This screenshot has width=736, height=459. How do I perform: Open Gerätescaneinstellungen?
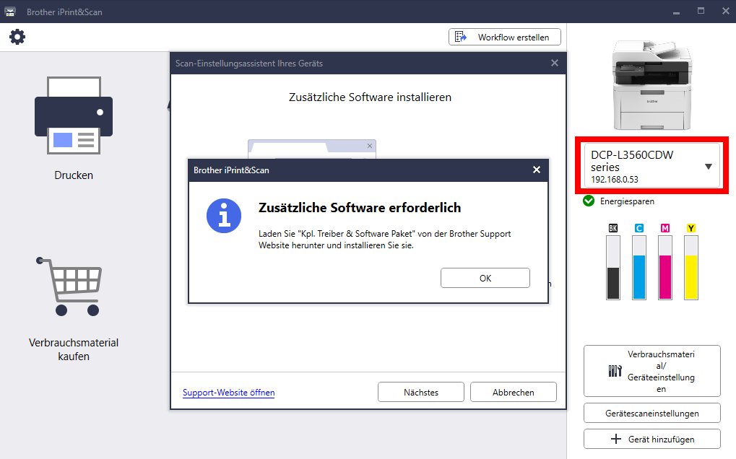652,413
